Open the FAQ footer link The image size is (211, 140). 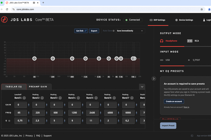point(38,136)
